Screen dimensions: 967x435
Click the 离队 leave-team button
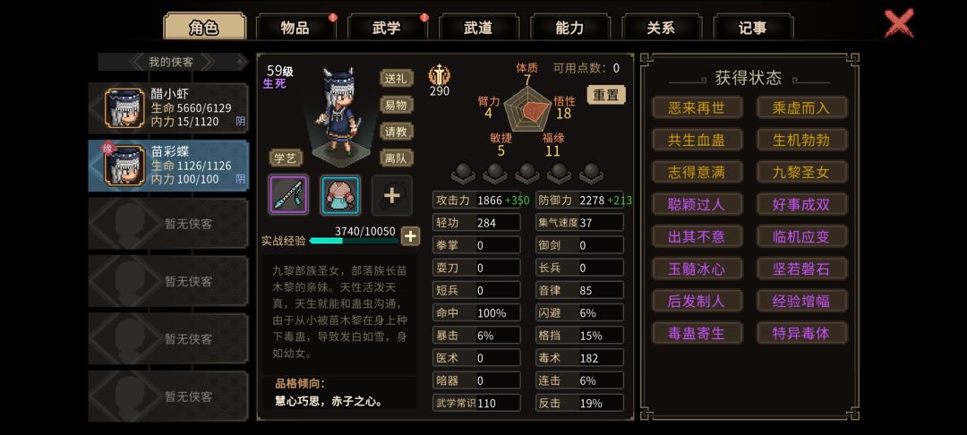pyautogui.click(x=396, y=158)
